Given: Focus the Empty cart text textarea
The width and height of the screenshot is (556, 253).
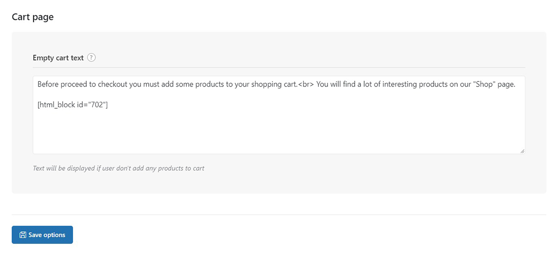Looking at the screenshot, I should click(x=279, y=115).
